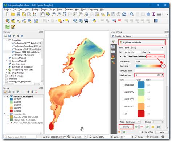Open the Band 1 (Gray) dropdown

(144, 48)
